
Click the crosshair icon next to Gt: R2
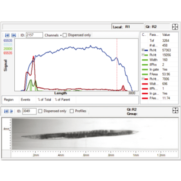175,27
